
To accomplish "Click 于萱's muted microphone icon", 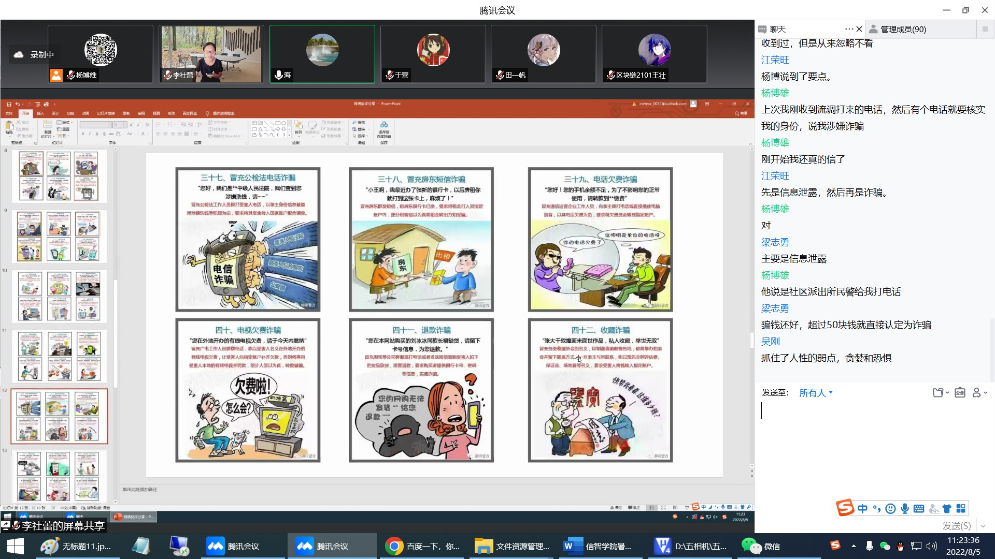I will 389,75.
